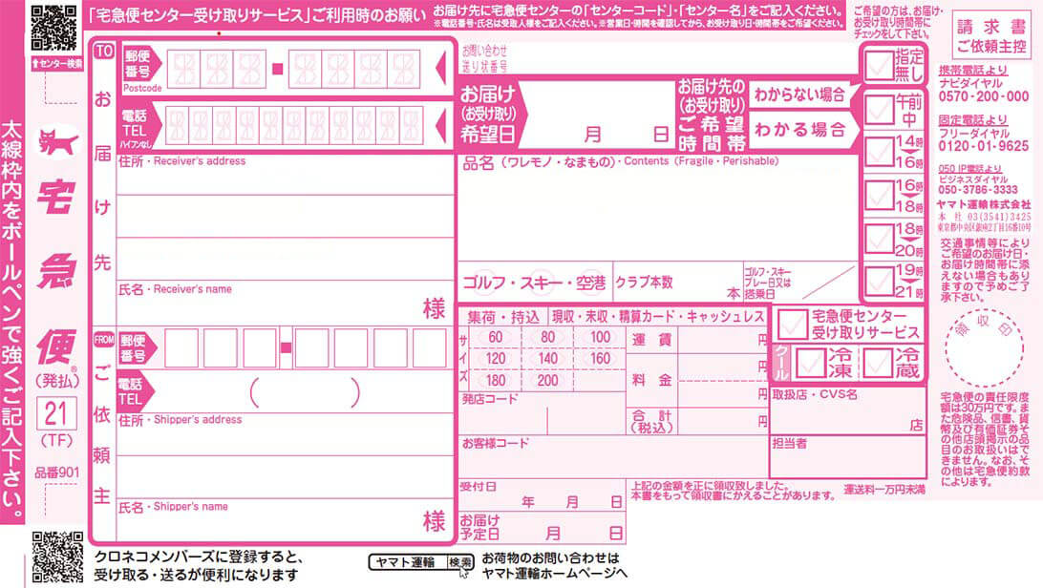Select the 14時–16時 time slot checkbox
The width and height of the screenshot is (1043, 588).
point(879,152)
